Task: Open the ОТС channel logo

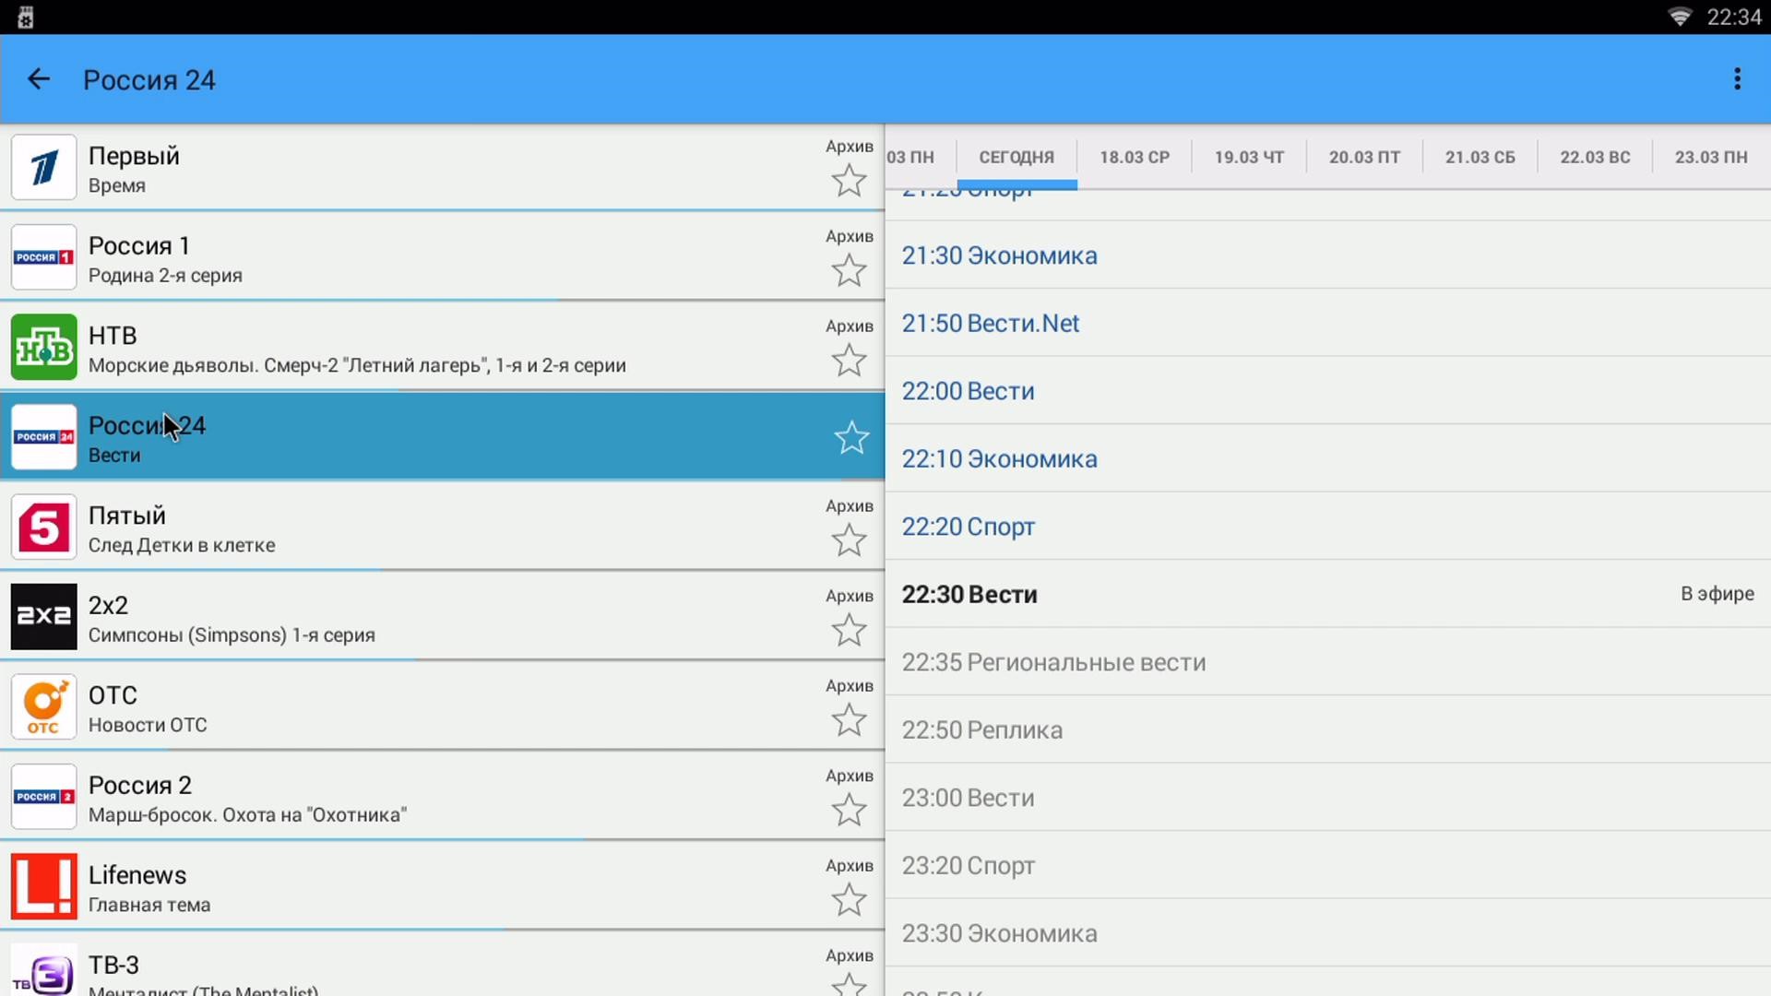Action: coord(44,706)
